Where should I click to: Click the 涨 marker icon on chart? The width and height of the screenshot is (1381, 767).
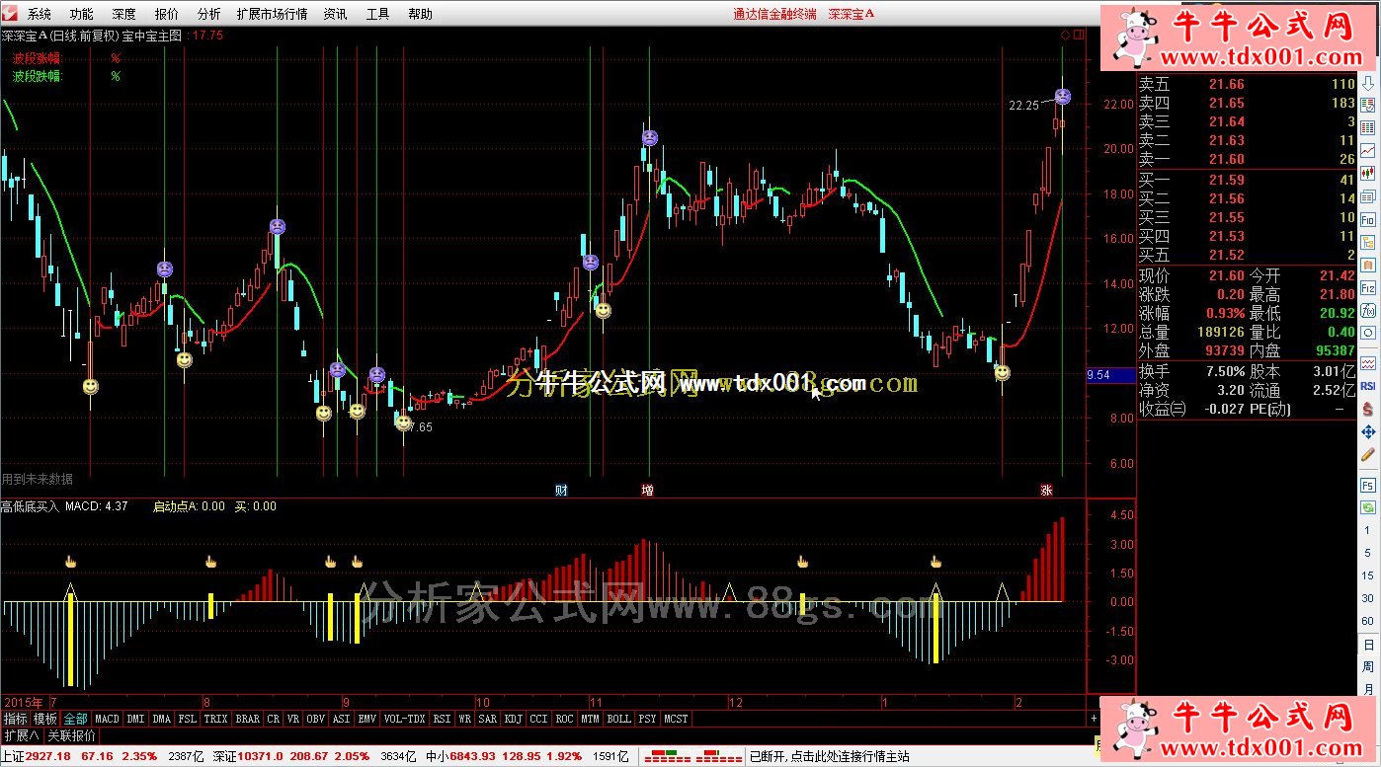pos(1046,490)
